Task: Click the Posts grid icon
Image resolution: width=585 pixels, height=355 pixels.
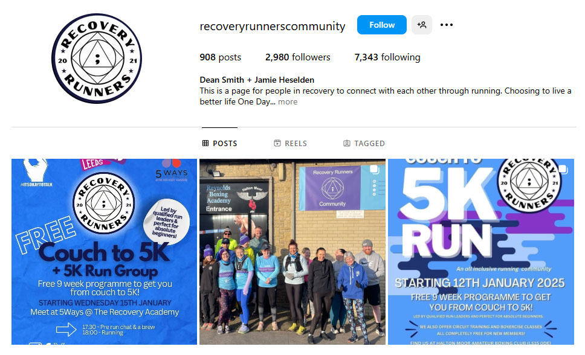Action: [x=205, y=143]
